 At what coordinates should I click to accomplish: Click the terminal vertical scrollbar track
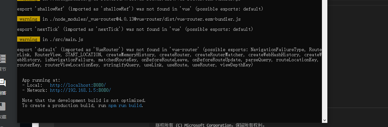[324, 59]
